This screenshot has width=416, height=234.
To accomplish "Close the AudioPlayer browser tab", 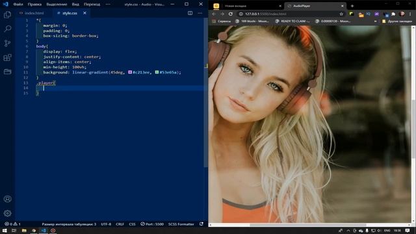I will tap(343, 6).
